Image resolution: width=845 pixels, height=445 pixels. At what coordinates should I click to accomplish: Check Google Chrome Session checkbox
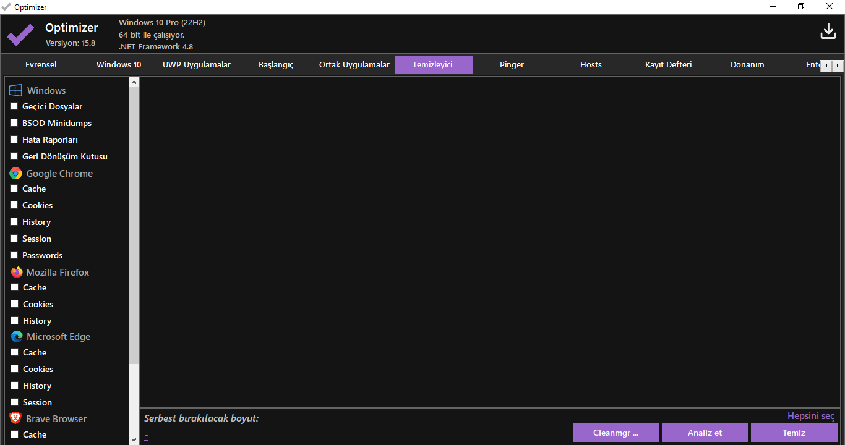[14, 239]
